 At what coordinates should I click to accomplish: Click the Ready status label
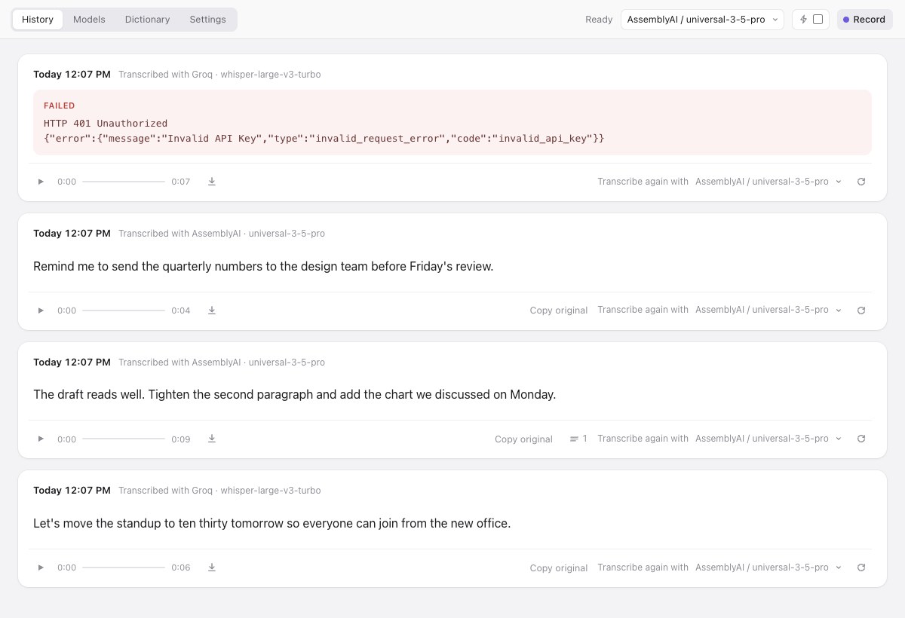click(x=599, y=20)
